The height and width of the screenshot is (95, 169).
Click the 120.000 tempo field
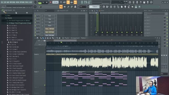click(55, 2)
